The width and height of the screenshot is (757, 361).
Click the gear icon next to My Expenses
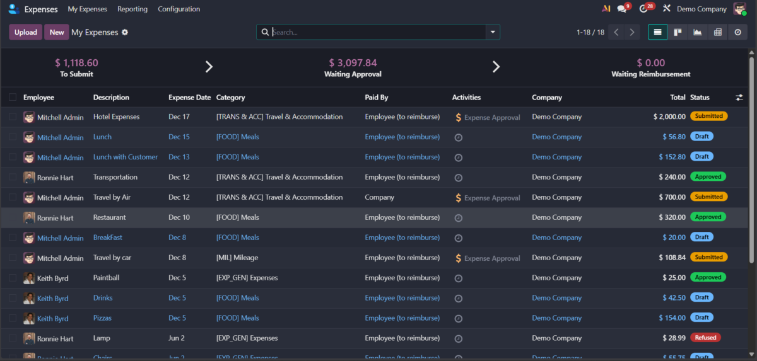[x=125, y=32]
